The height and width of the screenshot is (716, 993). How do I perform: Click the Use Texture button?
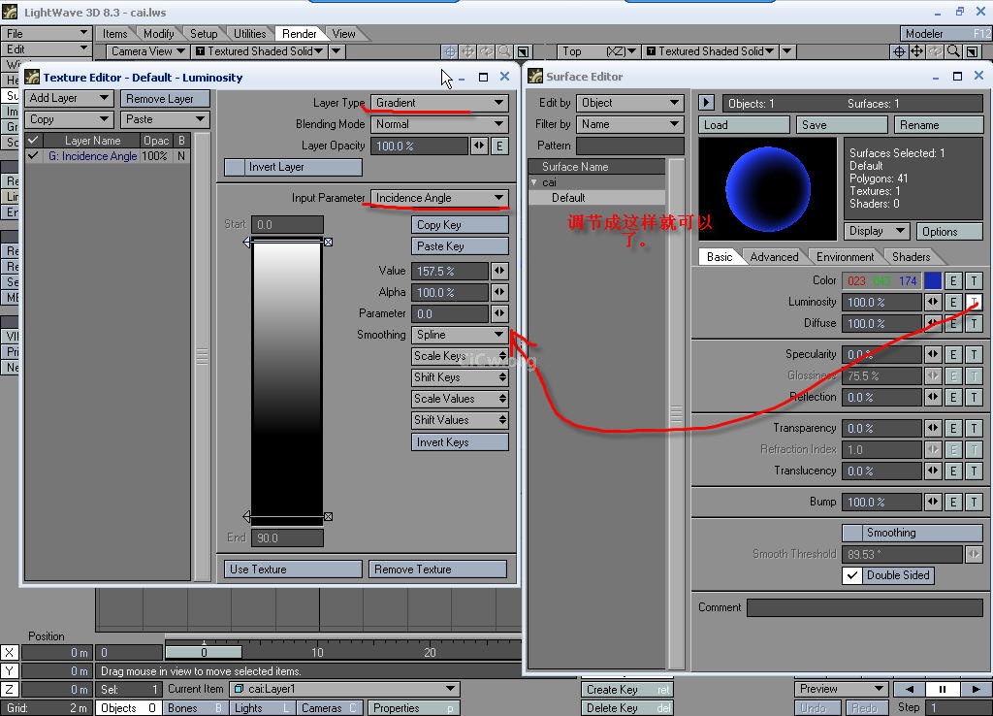pos(293,570)
